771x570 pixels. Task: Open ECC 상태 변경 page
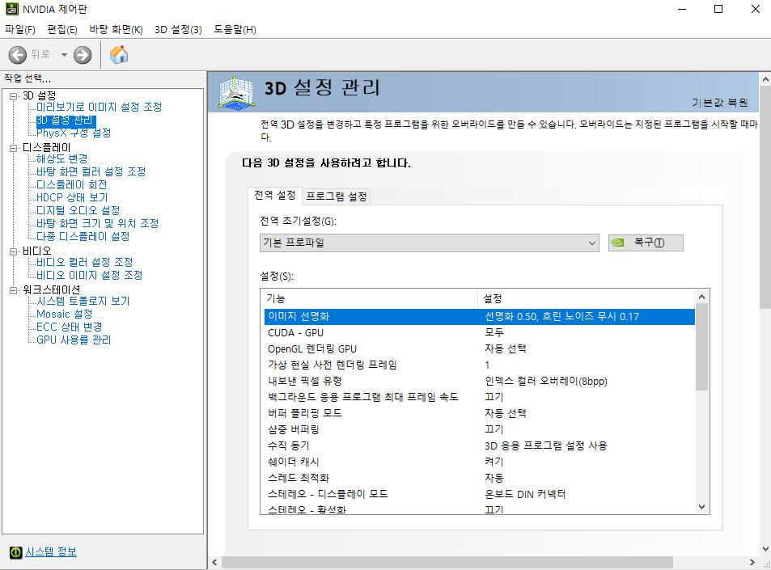click(x=70, y=327)
